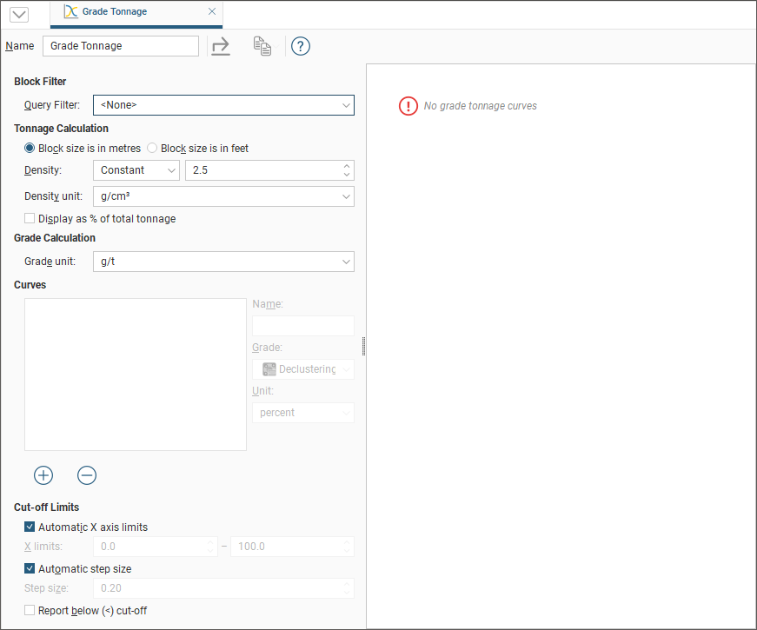
Task: Click the export arrow icon beside Name
Action: point(221,46)
